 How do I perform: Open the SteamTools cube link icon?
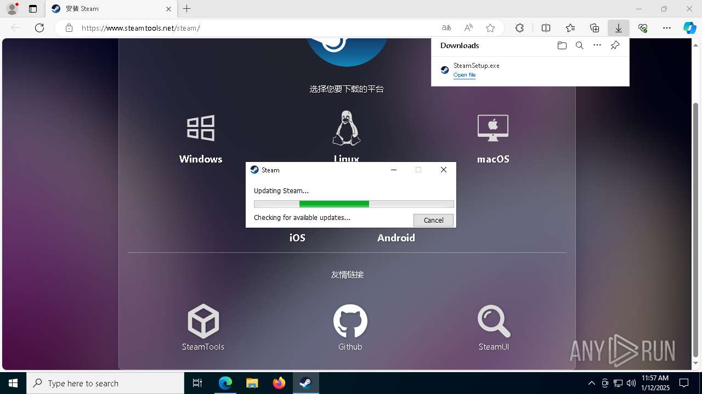coord(203,321)
